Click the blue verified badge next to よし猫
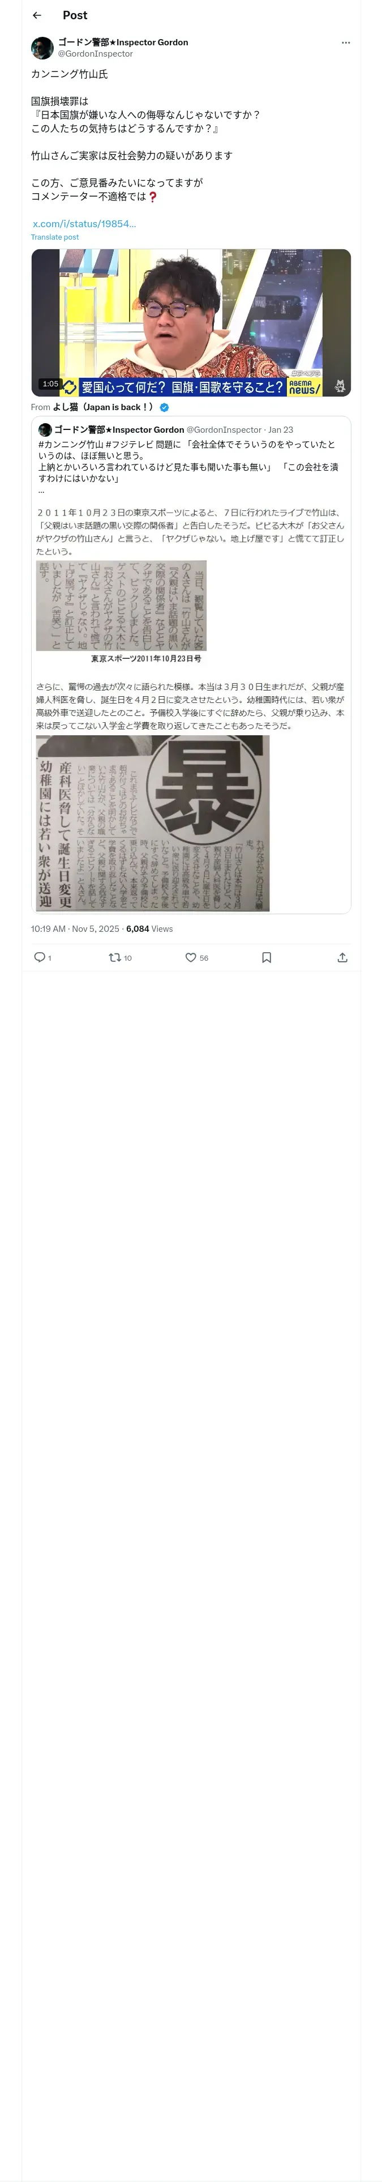382x2182 pixels. click(164, 407)
